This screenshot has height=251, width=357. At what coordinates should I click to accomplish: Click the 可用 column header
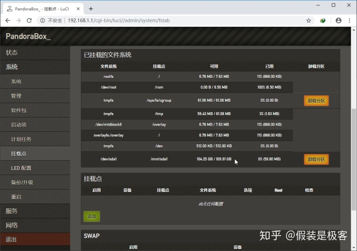(x=214, y=66)
